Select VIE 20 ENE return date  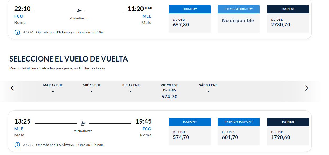point(169,91)
